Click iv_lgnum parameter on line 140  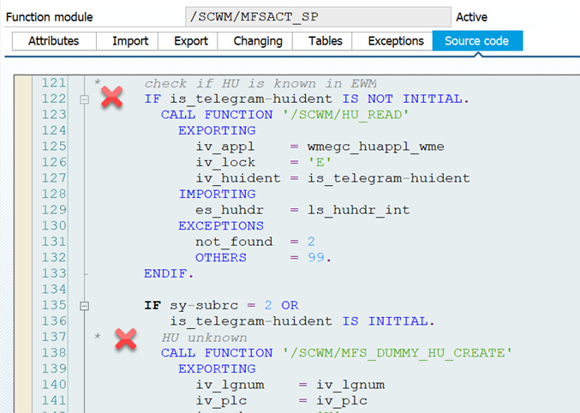point(230,385)
